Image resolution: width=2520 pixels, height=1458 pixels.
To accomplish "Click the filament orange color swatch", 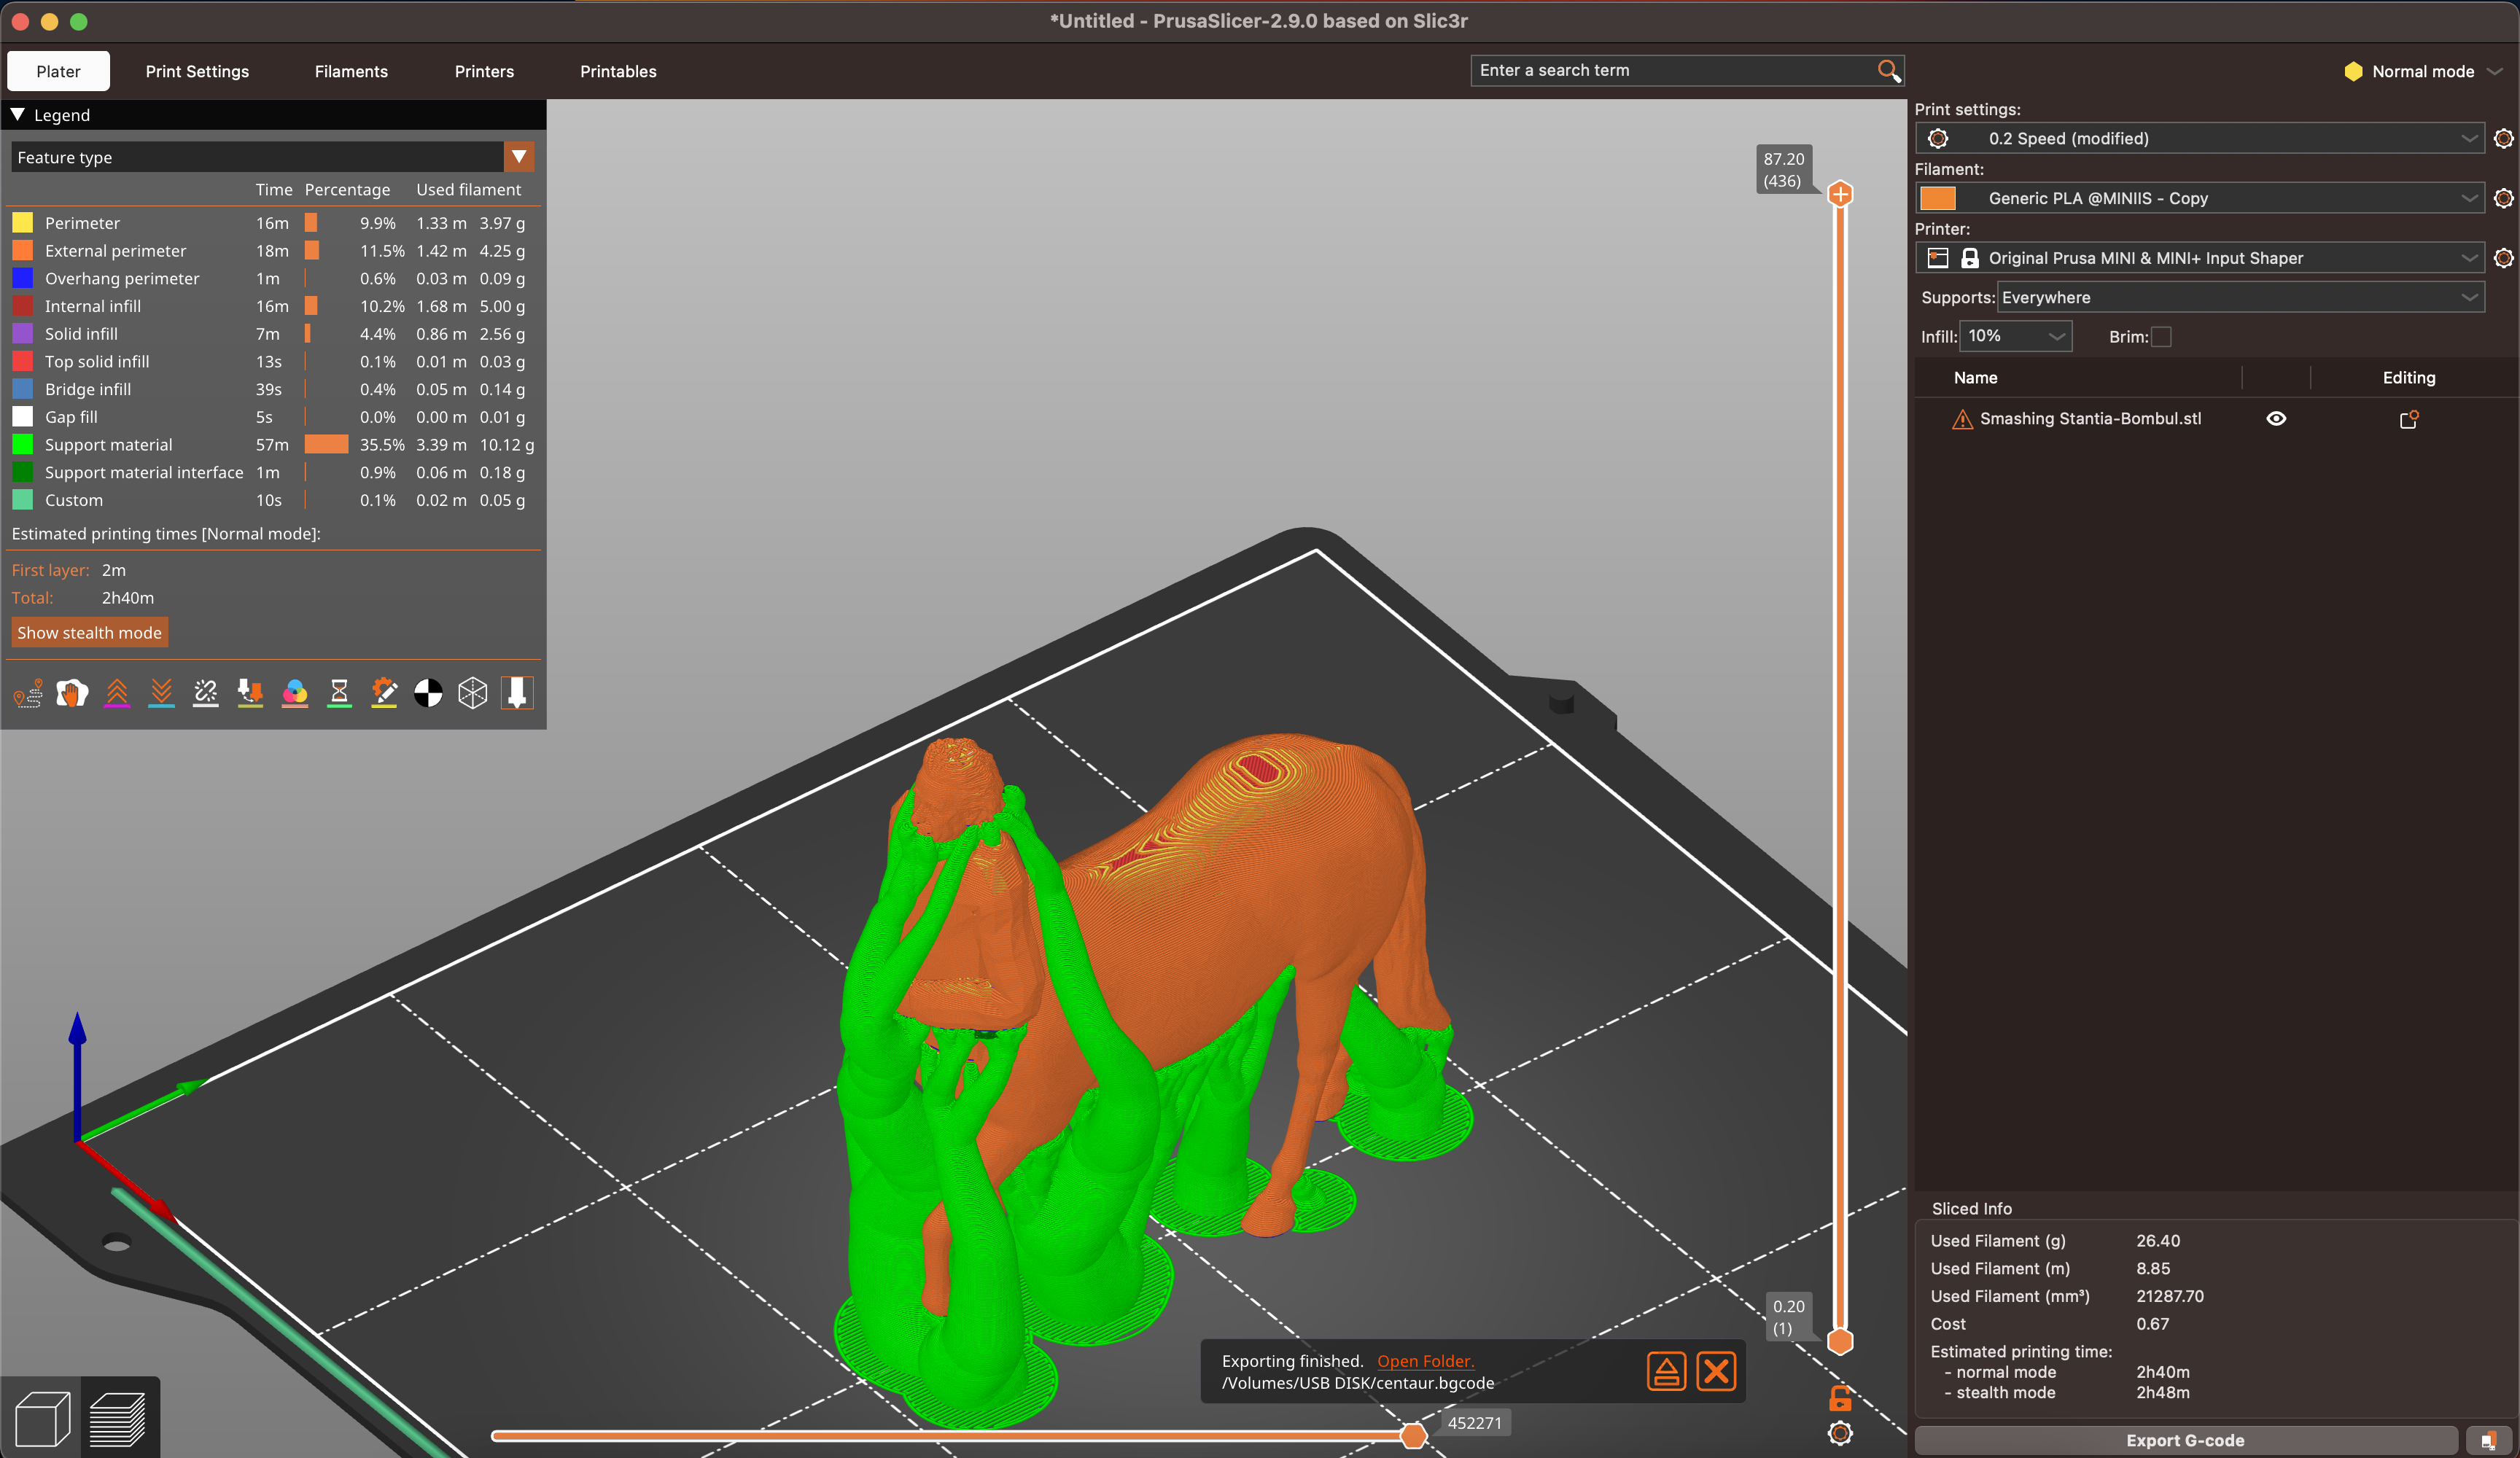I will coord(1938,198).
